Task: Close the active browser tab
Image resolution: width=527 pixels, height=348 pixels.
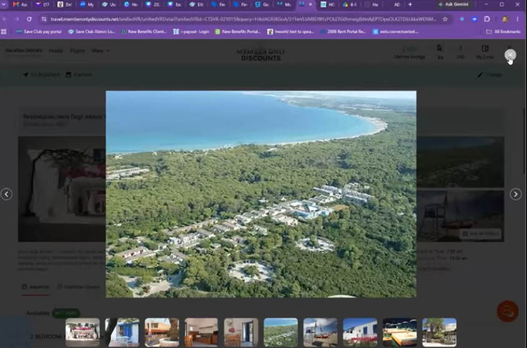Action: tap(310, 4)
